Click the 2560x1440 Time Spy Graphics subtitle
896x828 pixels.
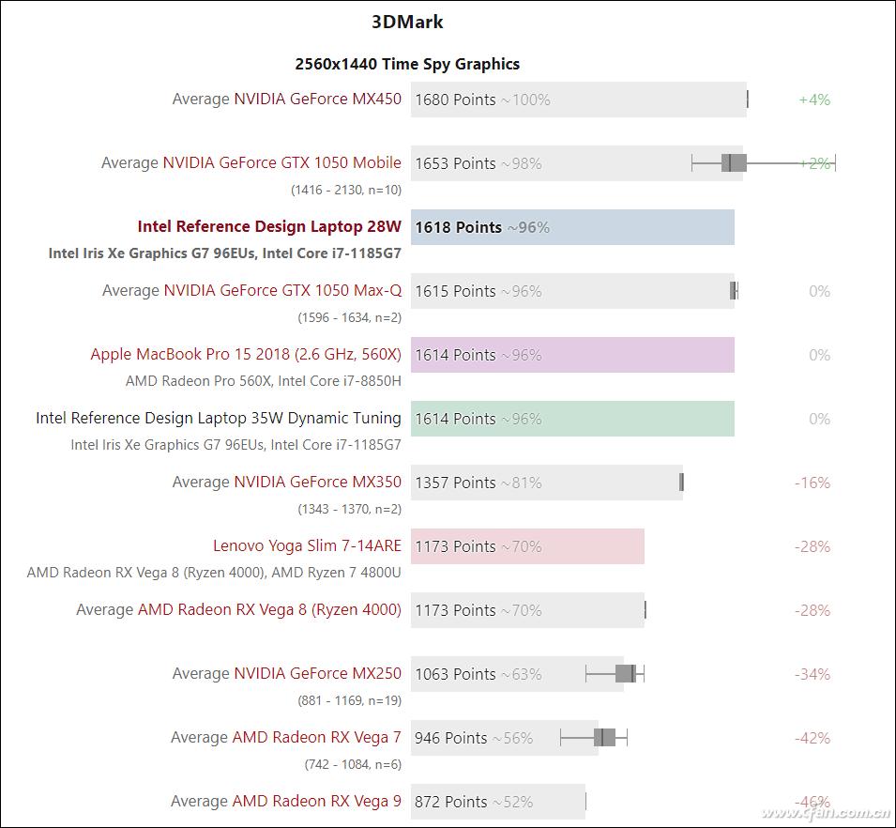407,64
